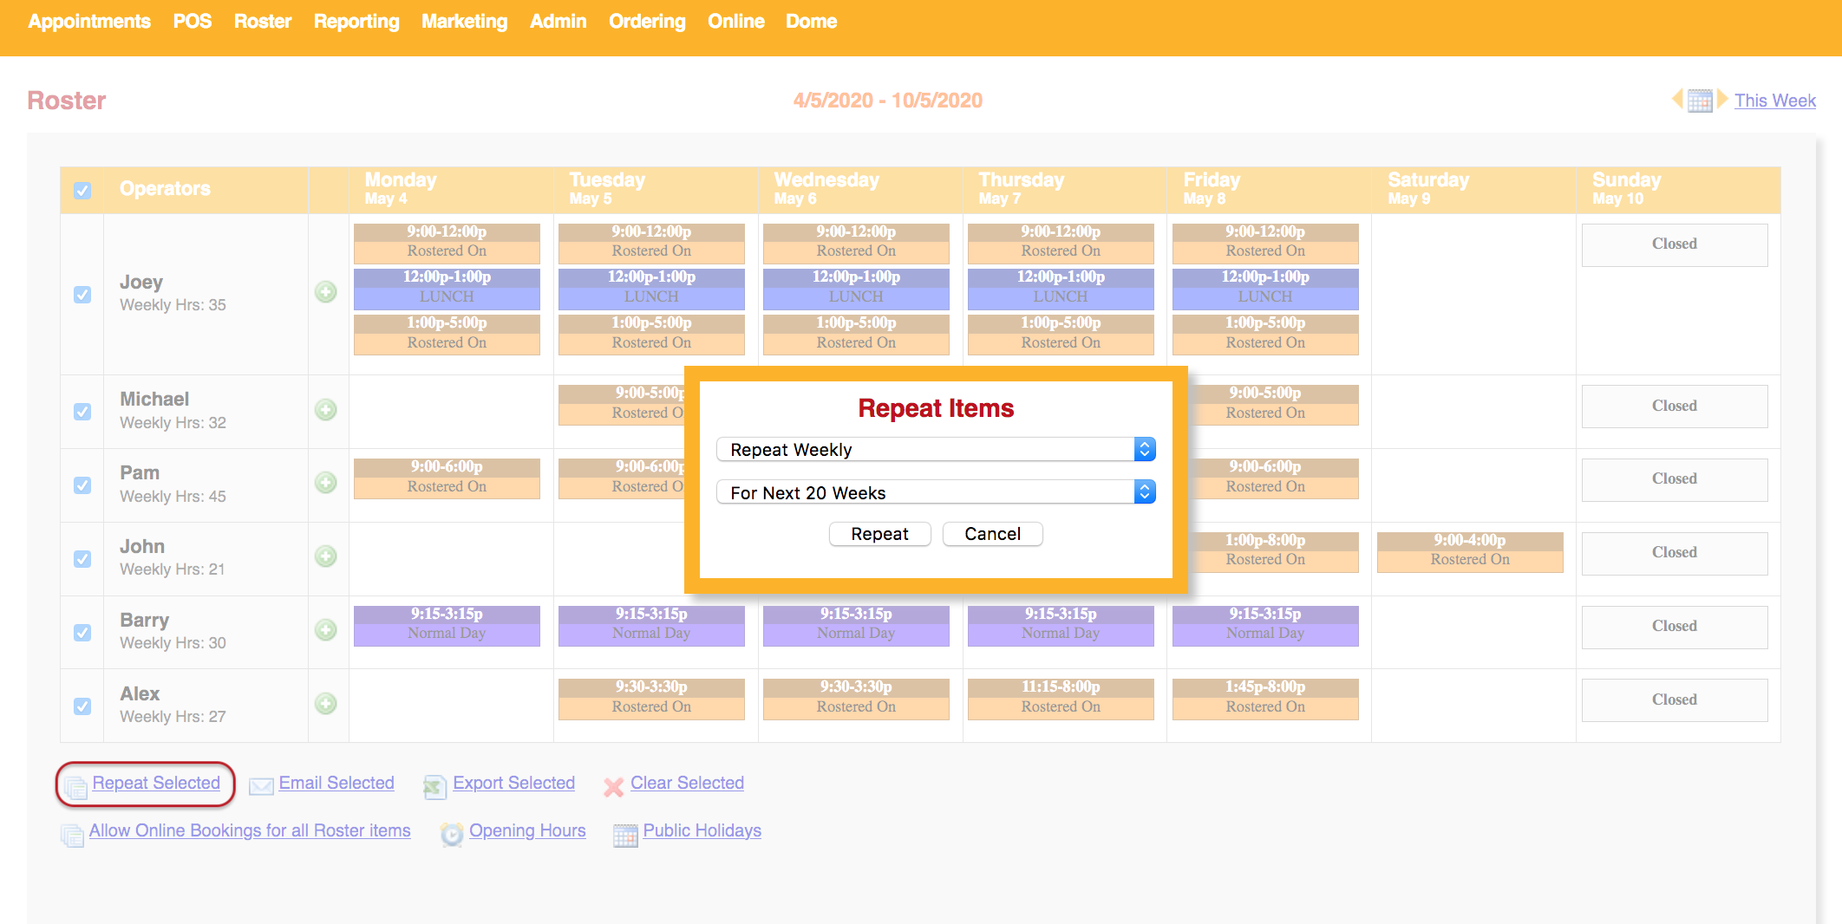Uncheck the checkbox next to Pam
Viewport: 1842px width, 924px height.
click(82, 485)
